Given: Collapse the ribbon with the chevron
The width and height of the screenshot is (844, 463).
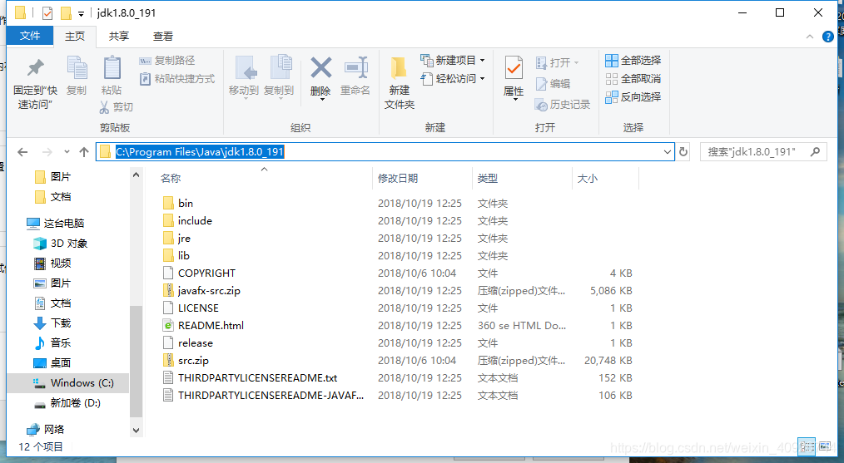Looking at the screenshot, I should pos(810,37).
